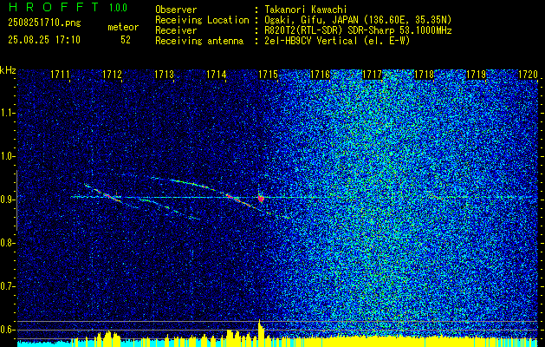Click the 1717 time marker
The height and width of the screenshot is (347, 545).
click(372, 74)
